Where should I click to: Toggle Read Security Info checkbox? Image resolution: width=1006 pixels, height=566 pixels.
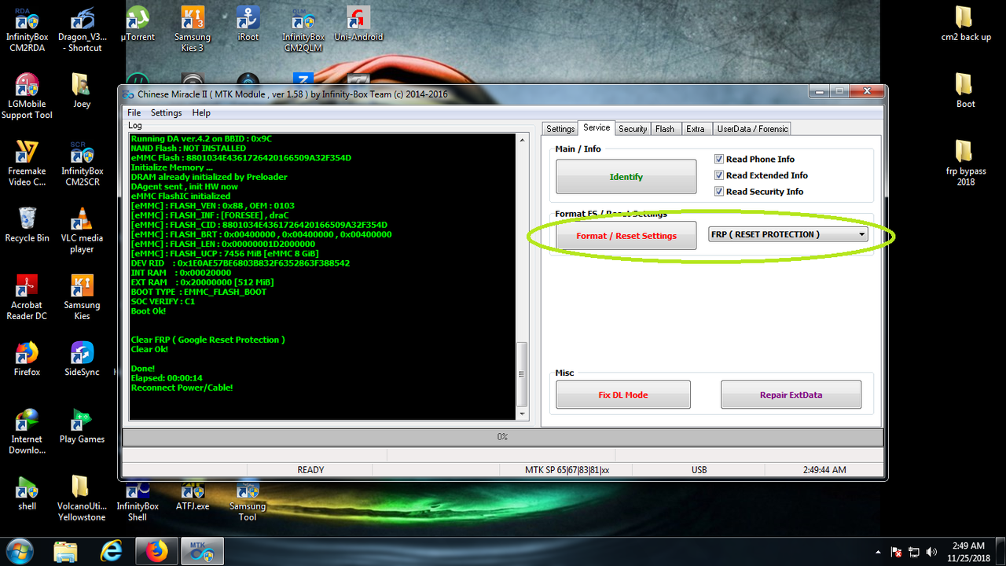click(719, 191)
